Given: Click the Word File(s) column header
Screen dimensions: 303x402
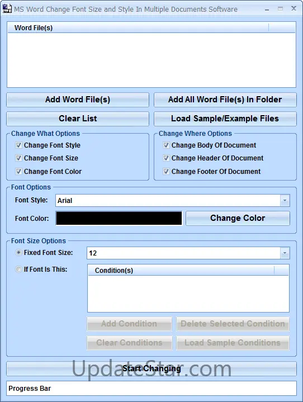Looking at the screenshot, I should click(x=138, y=28).
